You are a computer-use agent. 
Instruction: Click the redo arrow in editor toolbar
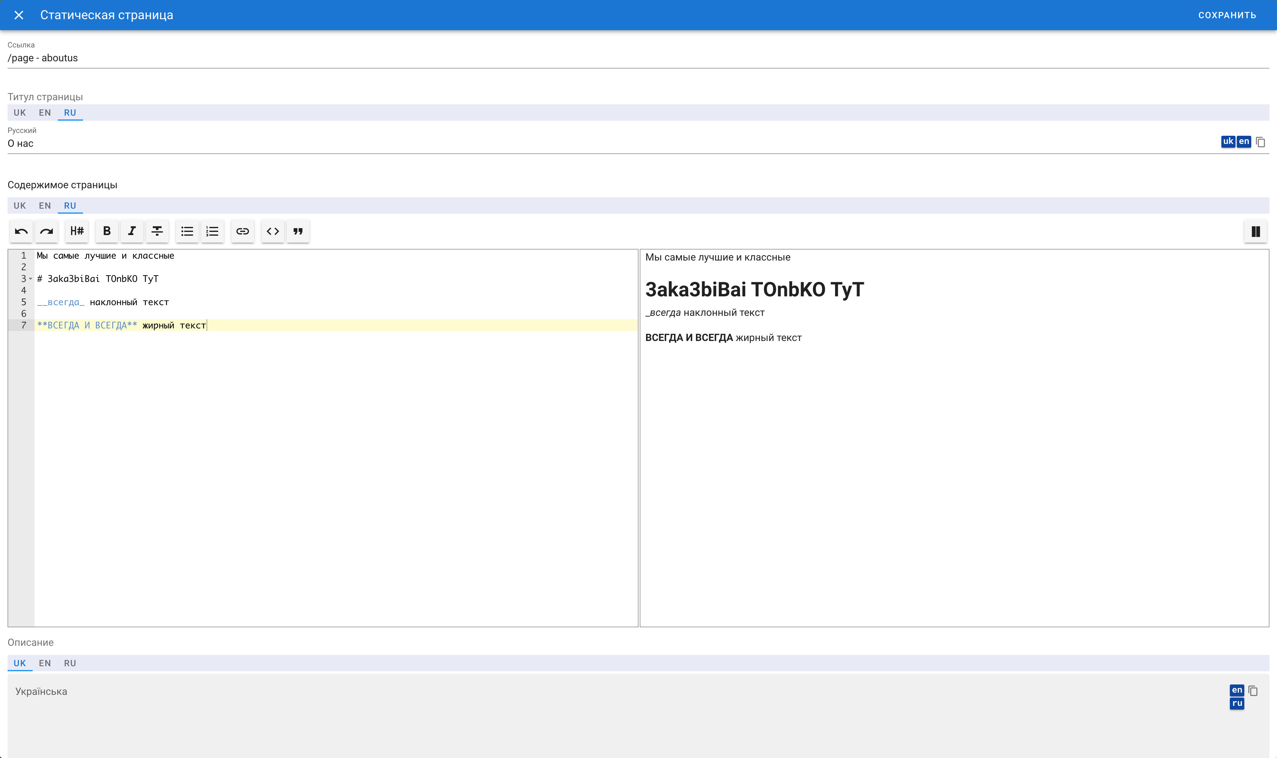(47, 231)
